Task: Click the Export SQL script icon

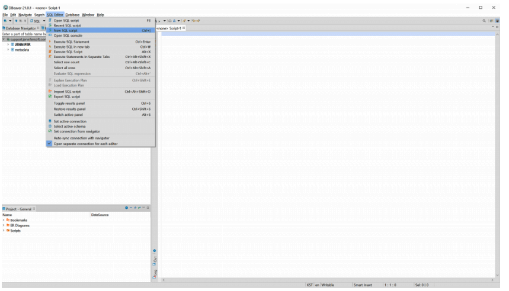Action: click(49, 96)
